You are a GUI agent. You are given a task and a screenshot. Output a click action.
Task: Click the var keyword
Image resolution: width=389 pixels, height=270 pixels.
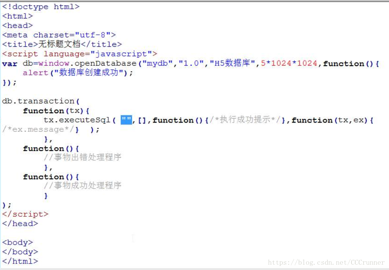[10, 64]
